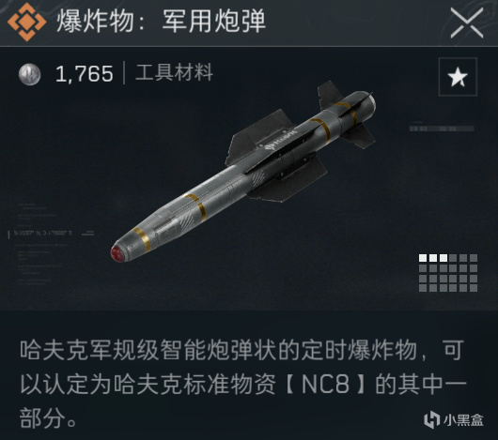Image resolution: width=498 pixels, height=440 pixels.
Task: Click the first white square in the size grid
Action: pos(423,258)
